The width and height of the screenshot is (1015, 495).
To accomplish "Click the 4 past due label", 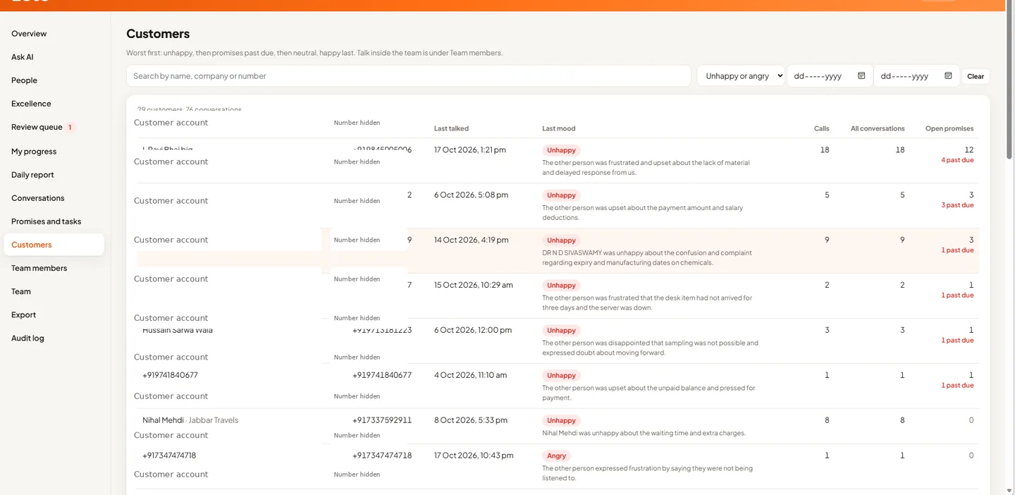I will 957,160.
